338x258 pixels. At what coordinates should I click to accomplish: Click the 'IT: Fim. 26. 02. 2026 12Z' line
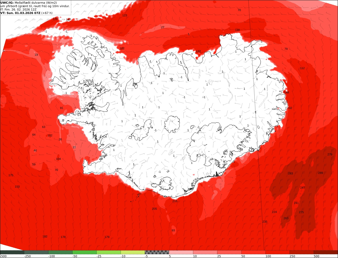(18, 9)
